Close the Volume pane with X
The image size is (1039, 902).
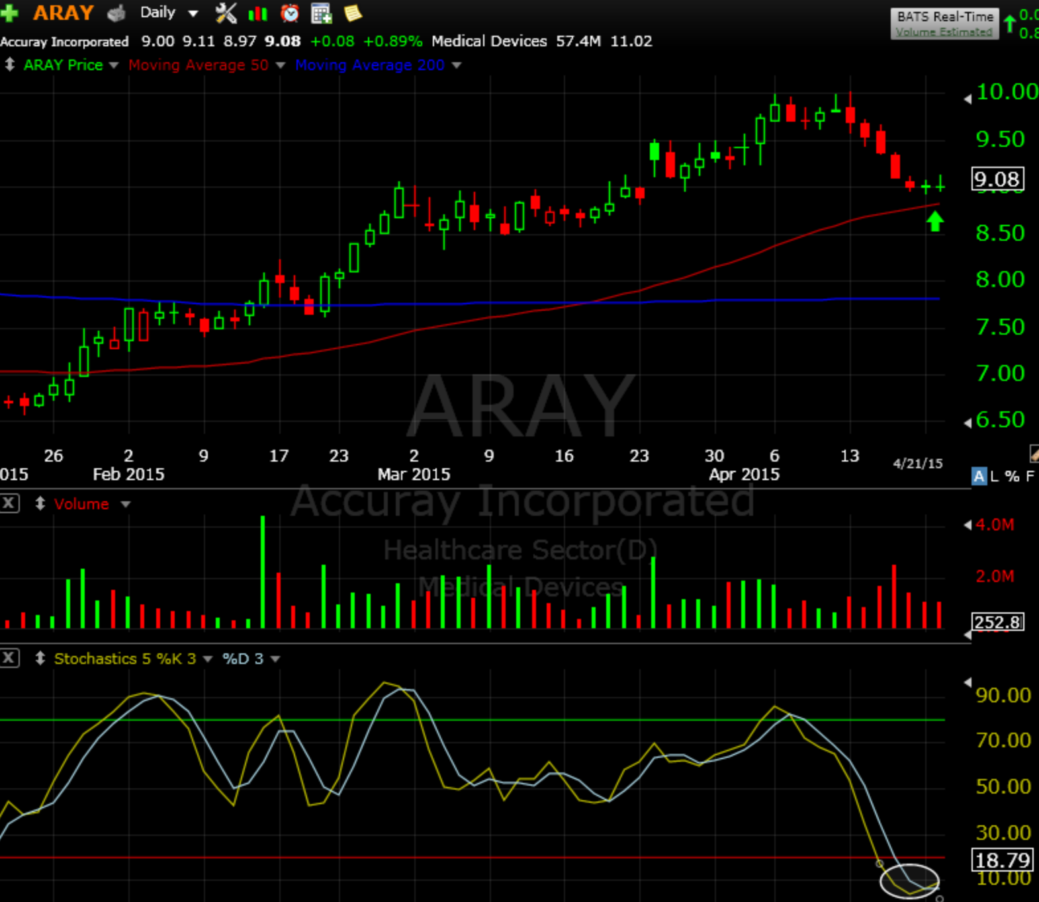9,503
